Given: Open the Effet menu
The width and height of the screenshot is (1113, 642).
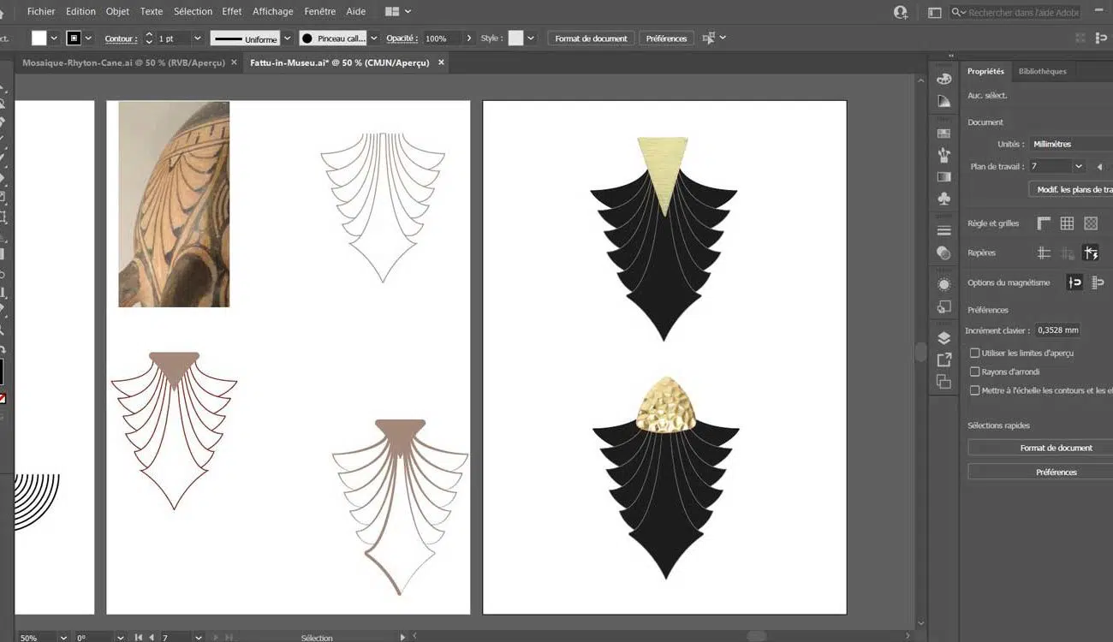Looking at the screenshot, I should pos(231,11).
